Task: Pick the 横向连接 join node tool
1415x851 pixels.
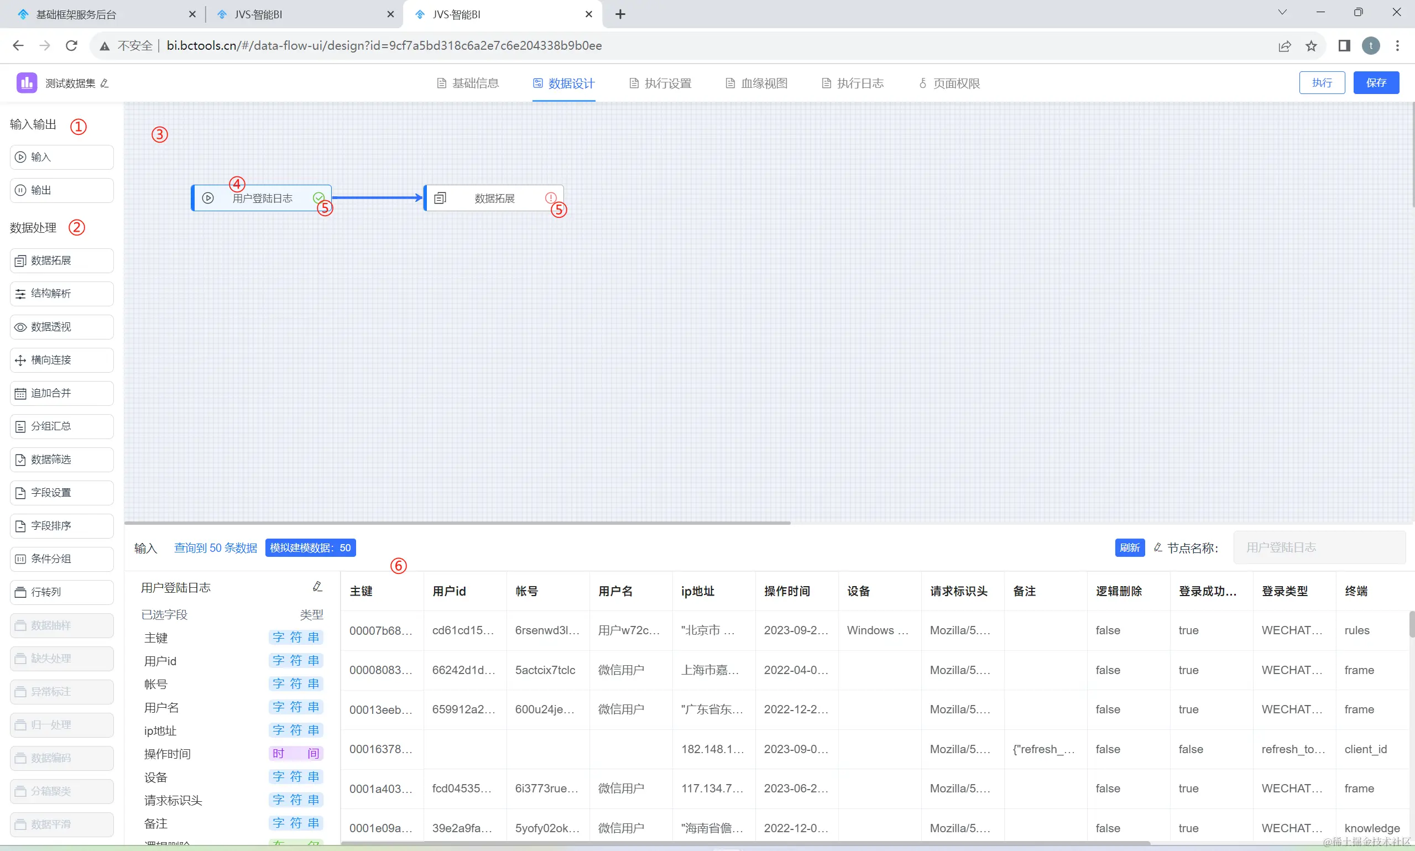Action: click(61, 360)
